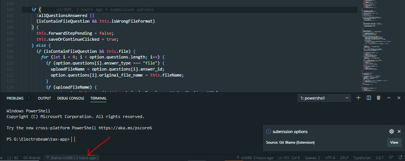Click line number 107 in gutter
The image size is (405, 161).
coord(9,45)
